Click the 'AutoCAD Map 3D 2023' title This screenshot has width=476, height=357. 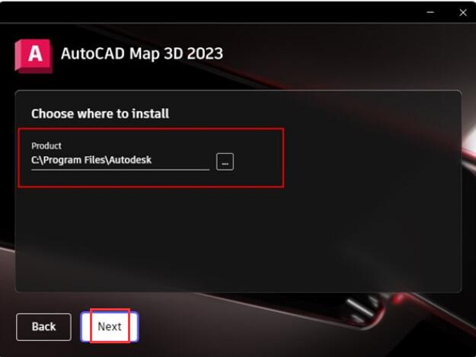(142, 54)
